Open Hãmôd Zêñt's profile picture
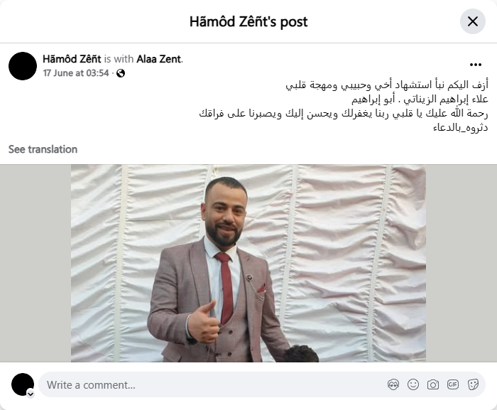The image size is (497, 410). 23,66
